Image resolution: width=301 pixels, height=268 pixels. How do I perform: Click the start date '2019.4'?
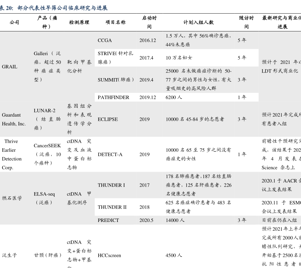[146, 80]
